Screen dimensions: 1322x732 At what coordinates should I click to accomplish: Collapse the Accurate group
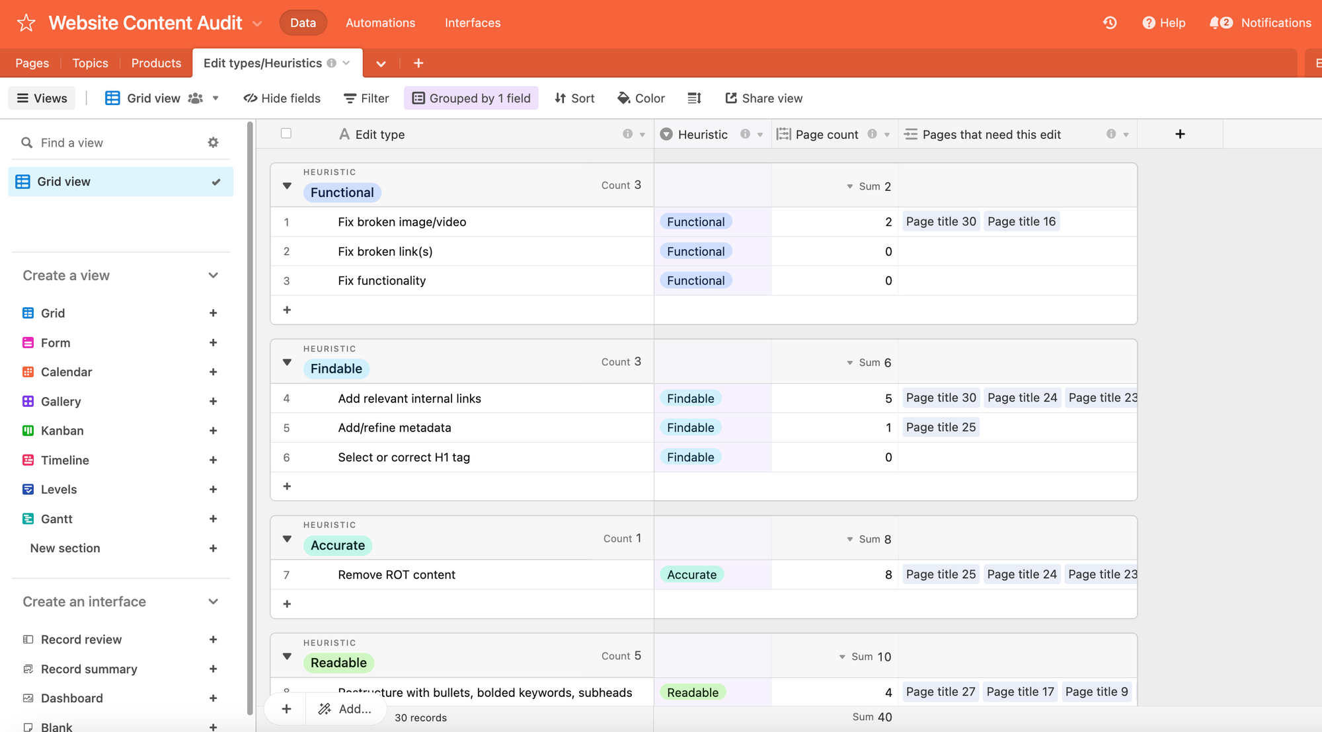click(x=287, y=538)
